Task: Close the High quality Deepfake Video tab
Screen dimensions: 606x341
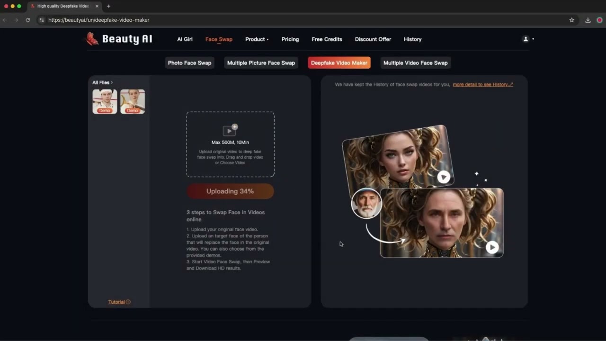Action: 97,6
